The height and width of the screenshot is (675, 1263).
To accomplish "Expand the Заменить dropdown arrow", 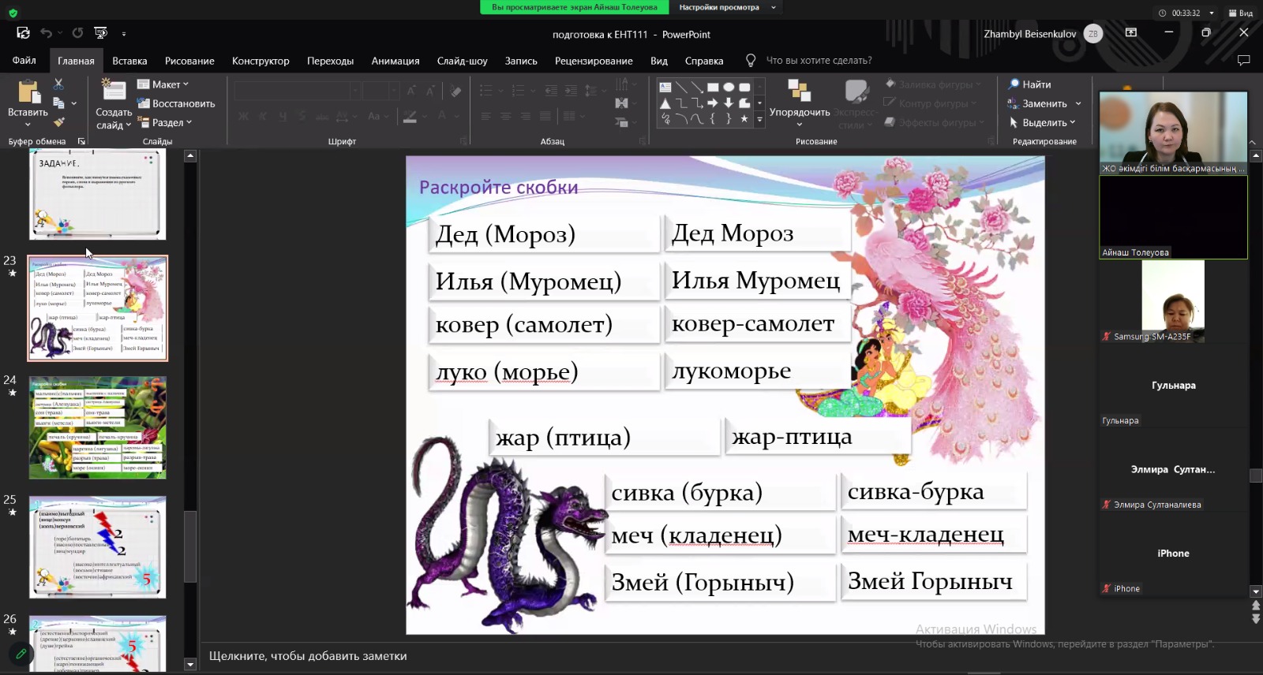I will 1078,103.
